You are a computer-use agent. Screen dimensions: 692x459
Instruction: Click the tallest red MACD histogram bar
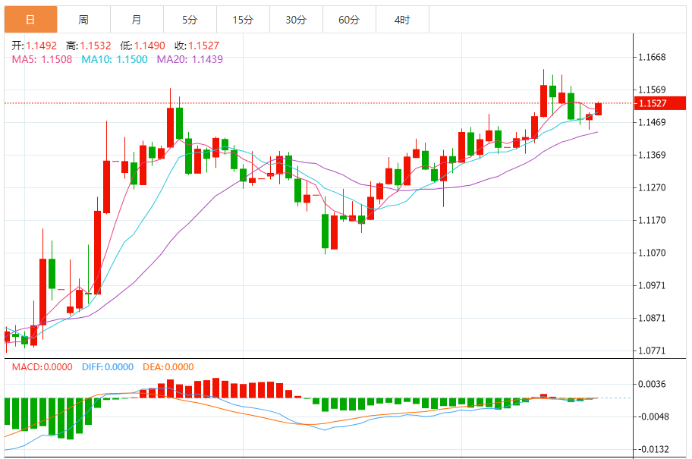point(215,388)
